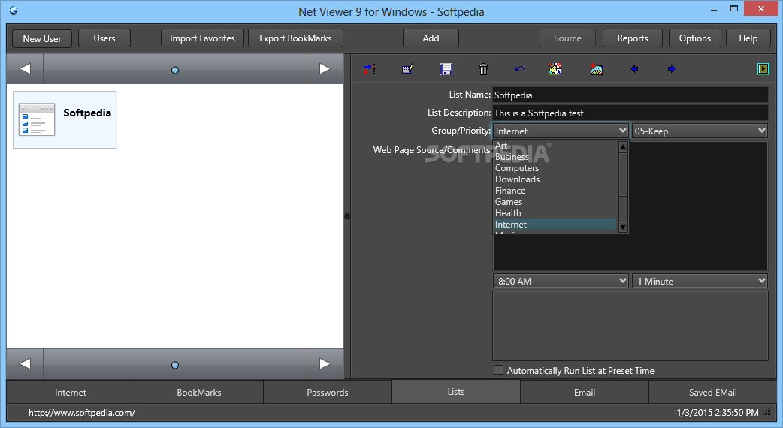
Task: Click the List Description text field
Action: click(x=630, y=113)
